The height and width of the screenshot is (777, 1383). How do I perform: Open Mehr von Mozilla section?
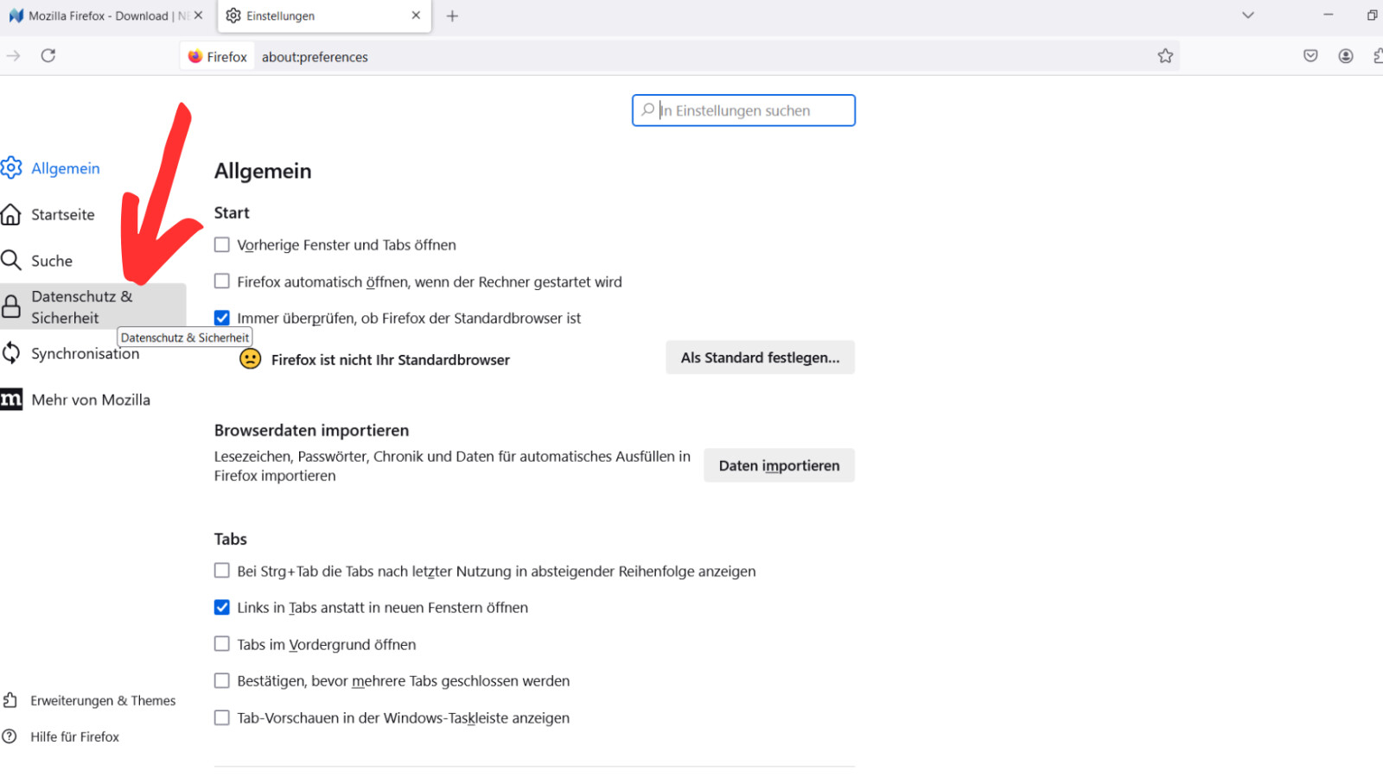91,400
